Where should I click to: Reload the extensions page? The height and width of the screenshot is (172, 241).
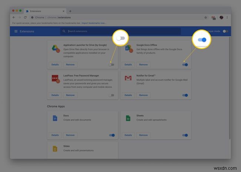click(x=25, y=17)
